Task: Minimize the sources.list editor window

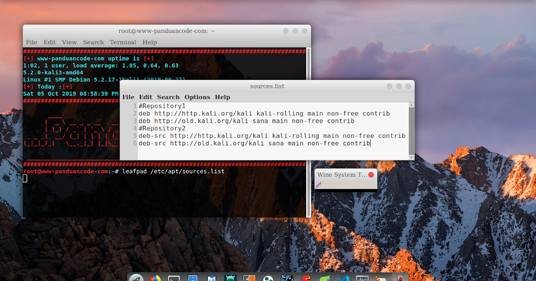Action: pyautogui.click(x=389, y=86)
